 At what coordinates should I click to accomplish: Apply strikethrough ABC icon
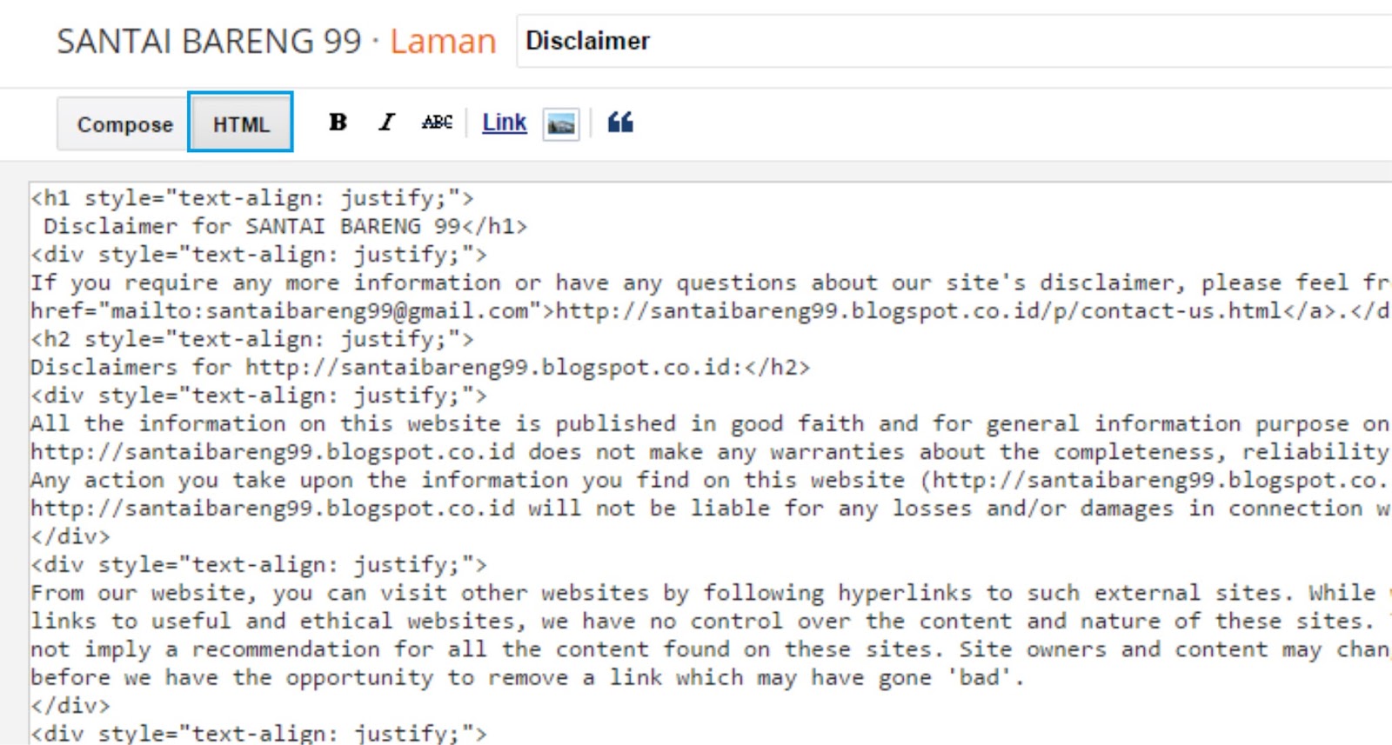click(x=437, y=123)
